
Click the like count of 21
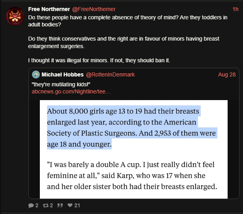77,205
